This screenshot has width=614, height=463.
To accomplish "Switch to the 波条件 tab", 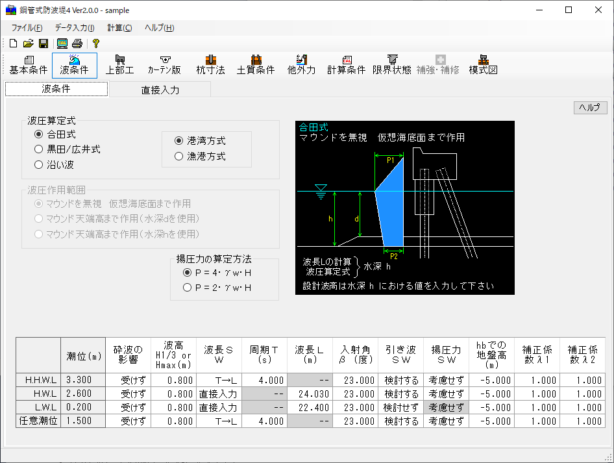I will click(56, 89).
